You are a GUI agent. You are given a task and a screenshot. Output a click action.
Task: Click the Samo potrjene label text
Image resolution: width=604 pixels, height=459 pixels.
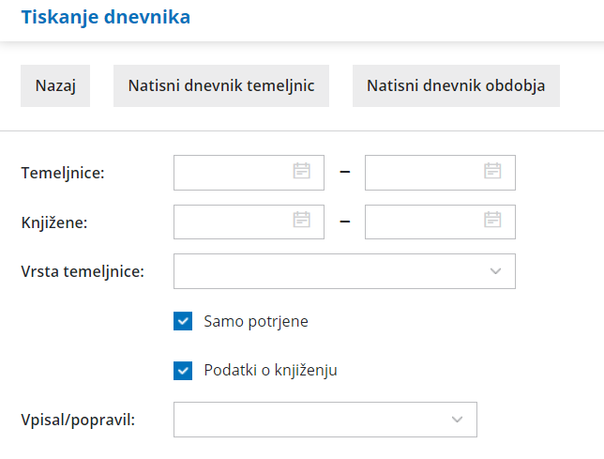[256, 321]
